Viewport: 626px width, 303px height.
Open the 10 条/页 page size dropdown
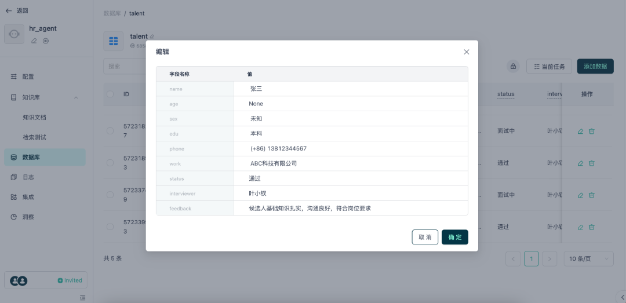click(588, 259)
